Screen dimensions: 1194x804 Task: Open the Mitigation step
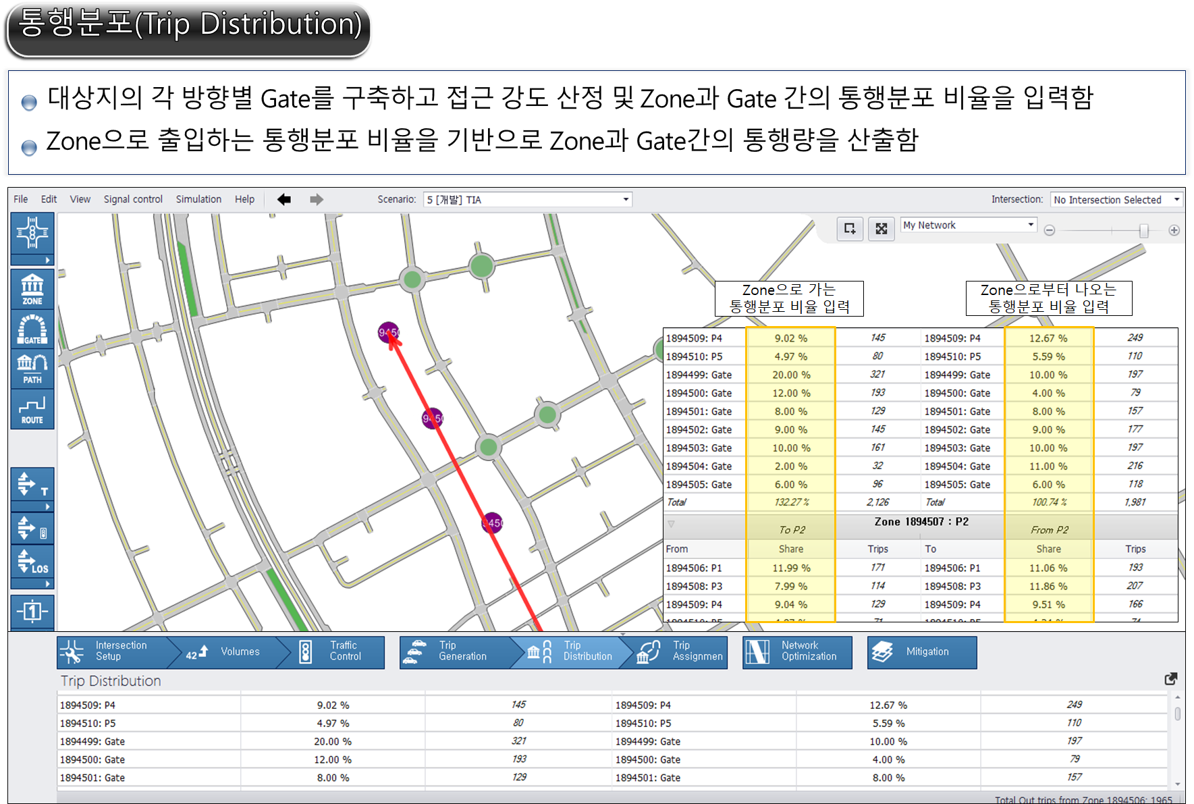(x=922, y=651)
